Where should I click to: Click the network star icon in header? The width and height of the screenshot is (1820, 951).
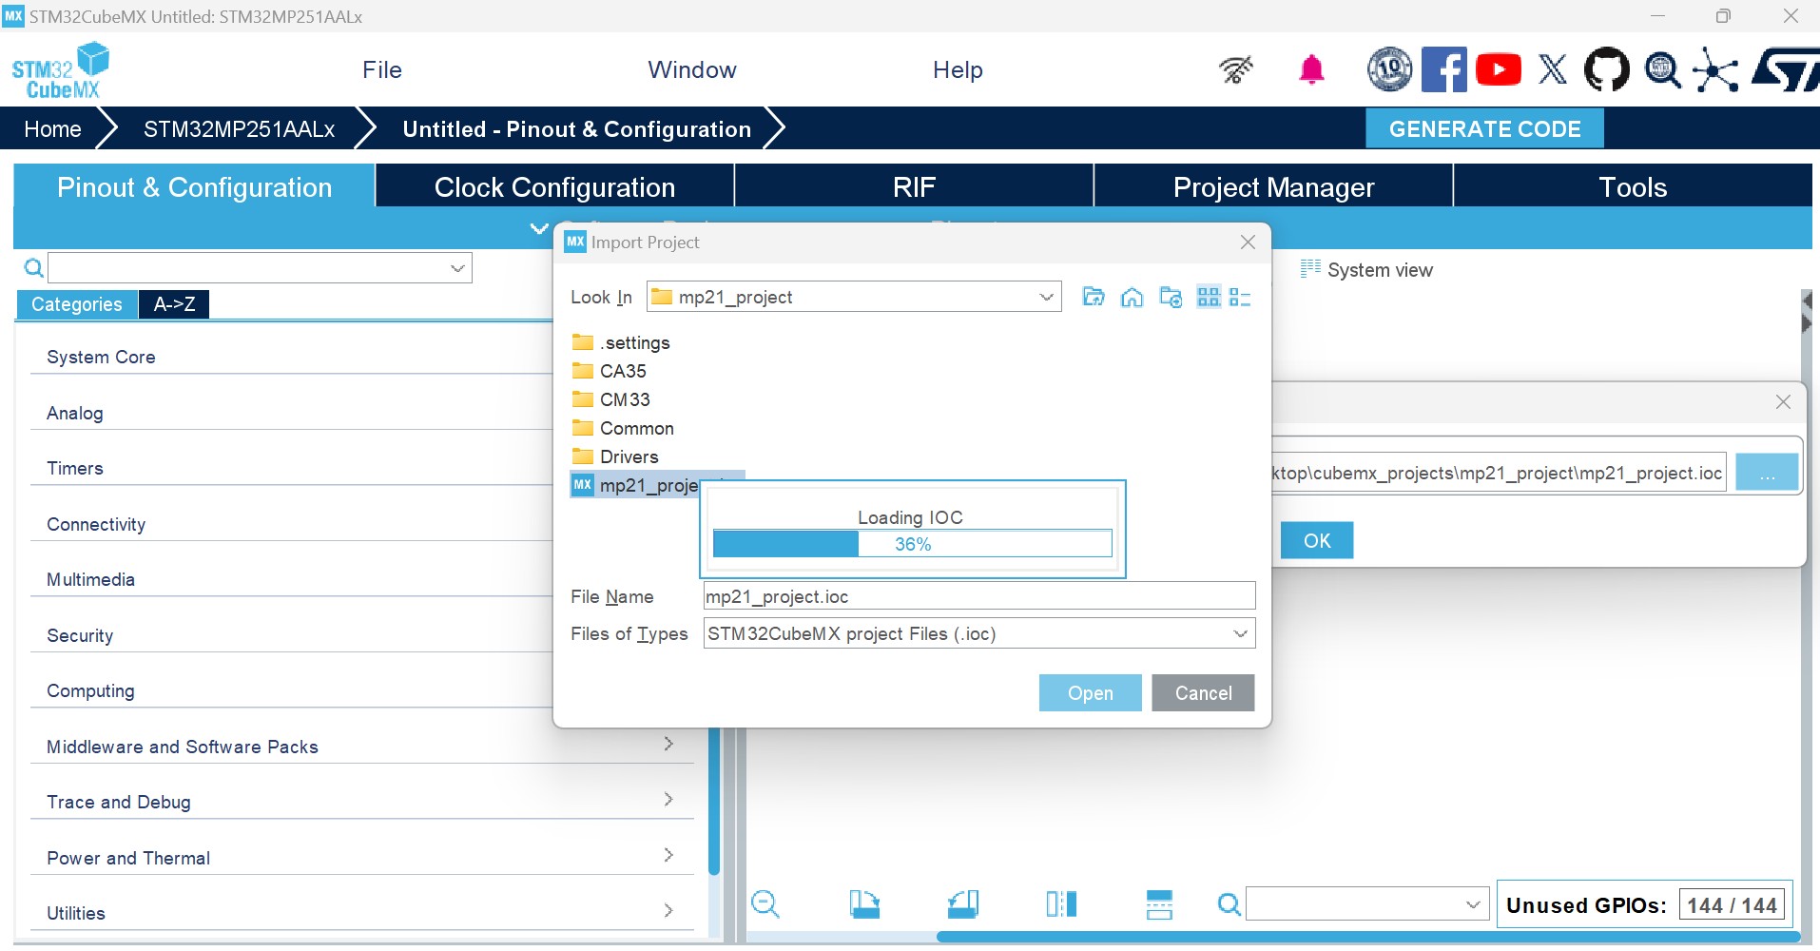click(1716, 69)
